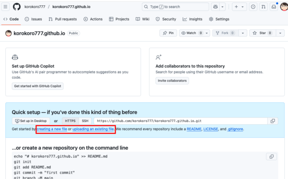
Task: Click the Fork button
Action: click(x=225, y=33)
